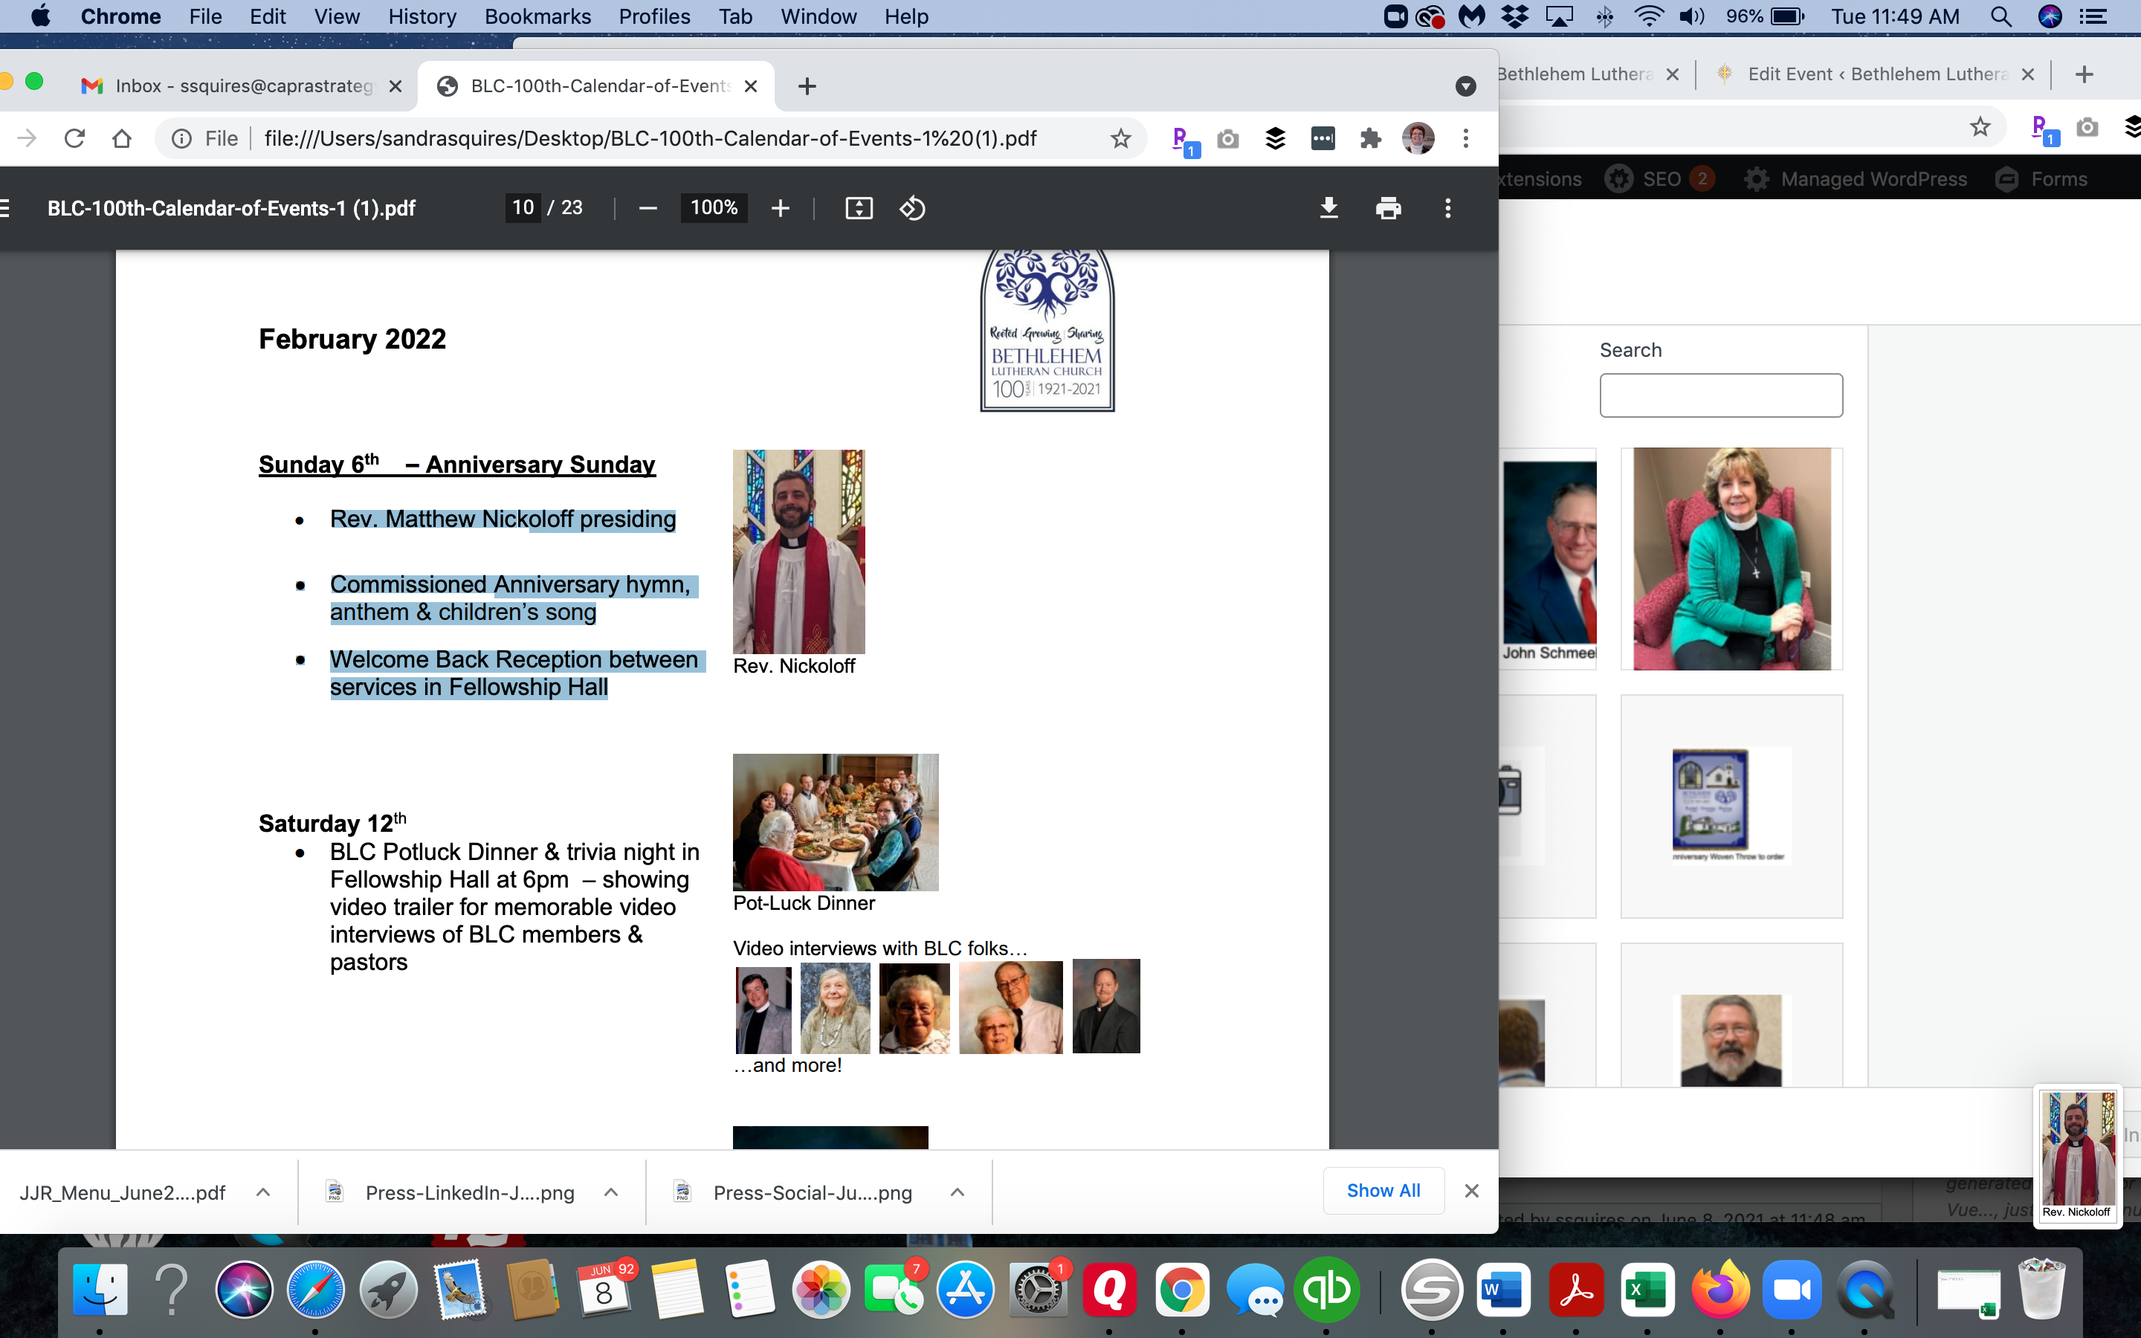Open the Dropbox menu bar icon
The width and height of the screenshot is (2141, 1338).
tap(1514, 17)
